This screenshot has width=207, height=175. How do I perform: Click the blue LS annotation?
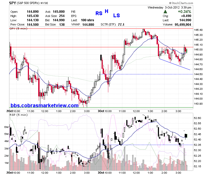tap(117, 15)
